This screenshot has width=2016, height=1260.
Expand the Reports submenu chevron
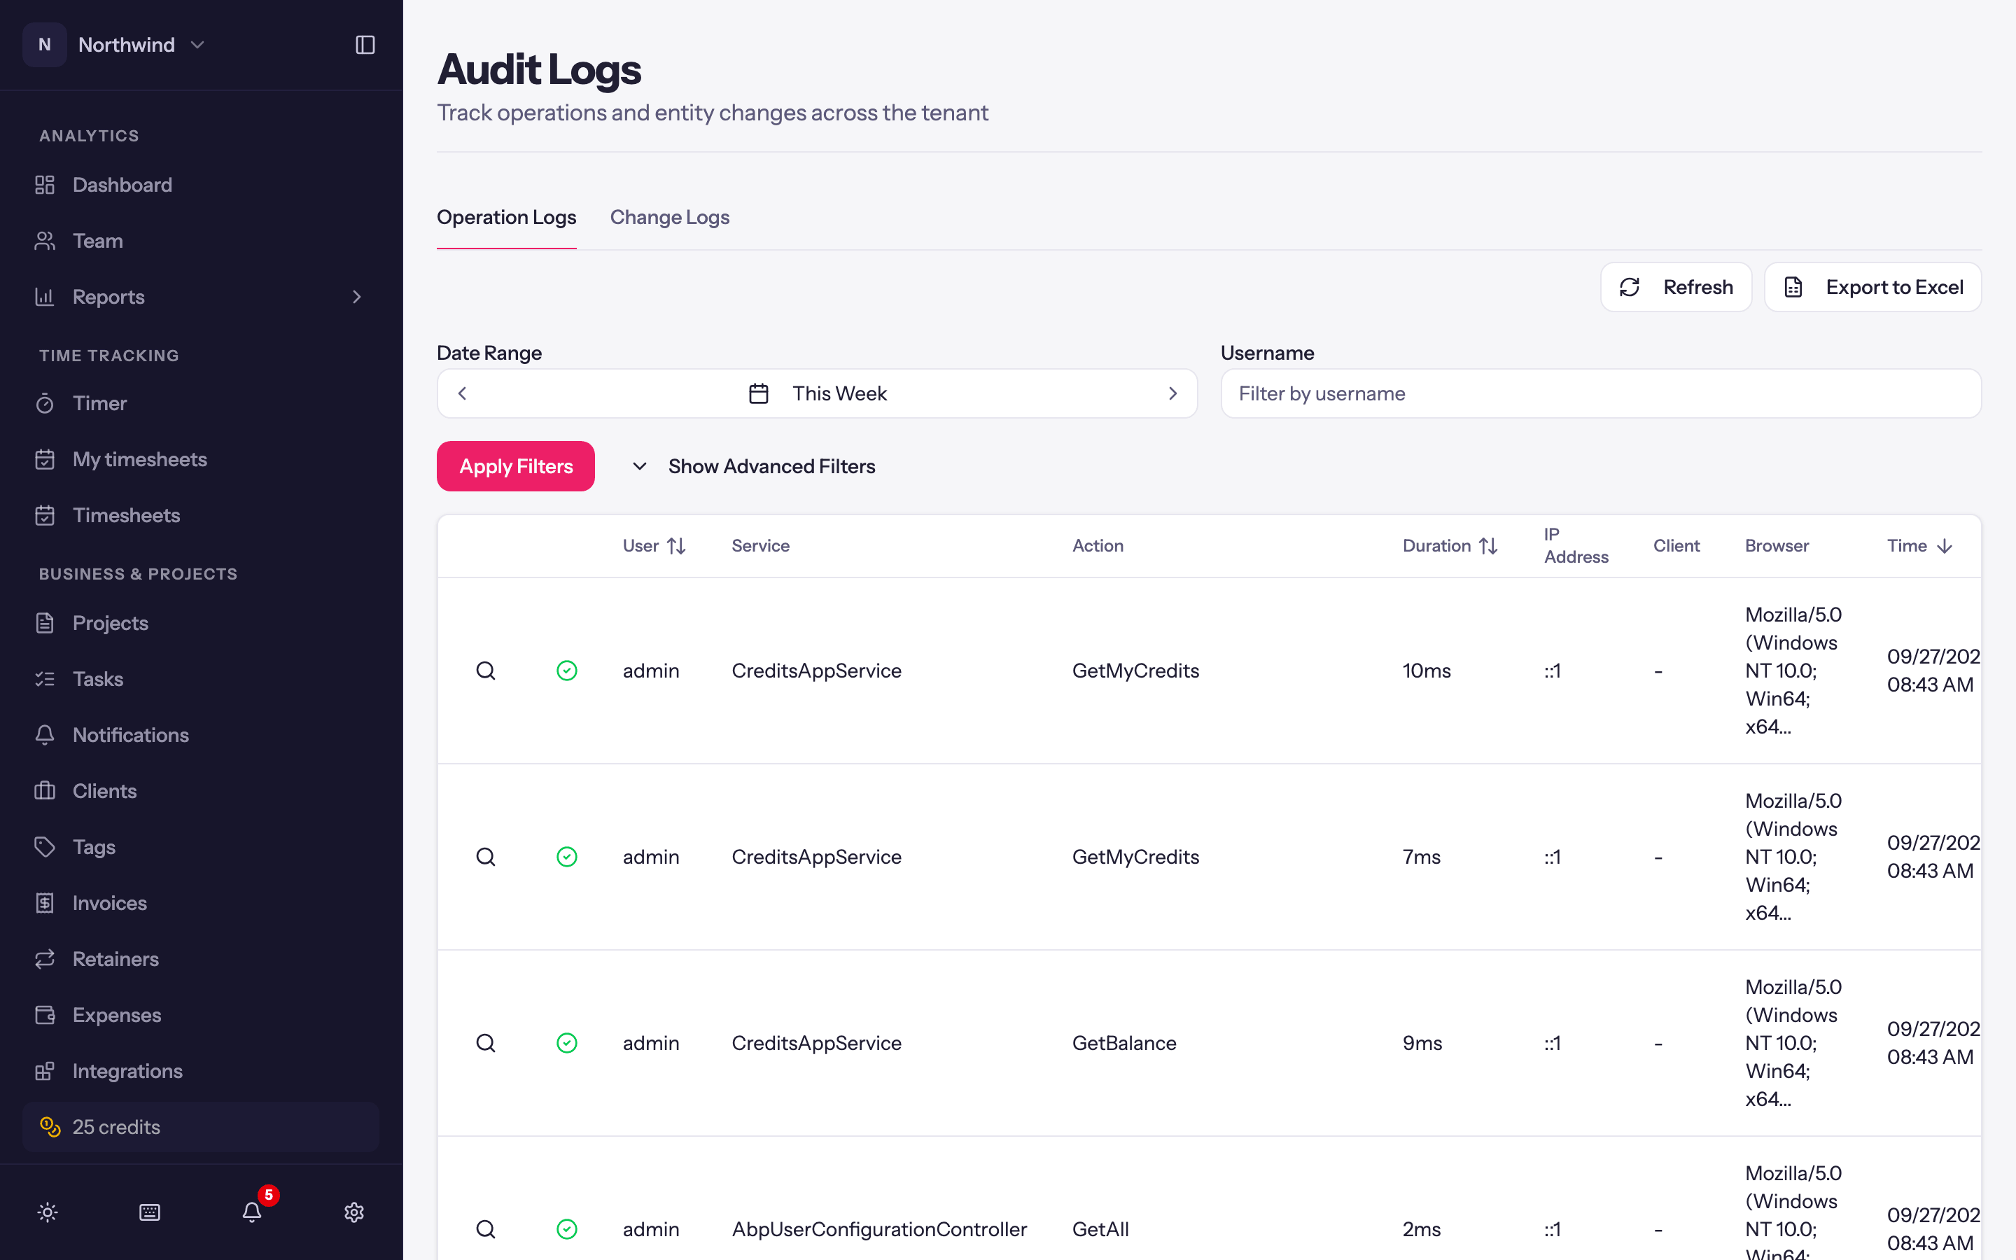pyautogui.click(x=356, y=297)
